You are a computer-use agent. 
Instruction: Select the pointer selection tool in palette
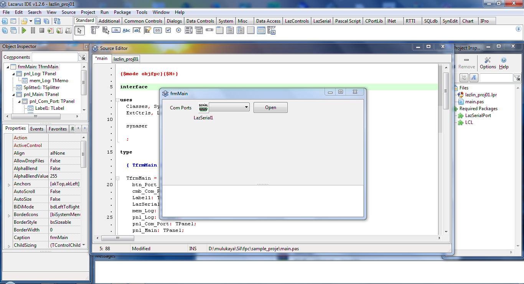(79, 31)
